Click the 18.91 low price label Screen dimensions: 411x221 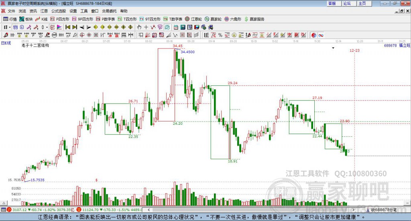coord(232,161)
